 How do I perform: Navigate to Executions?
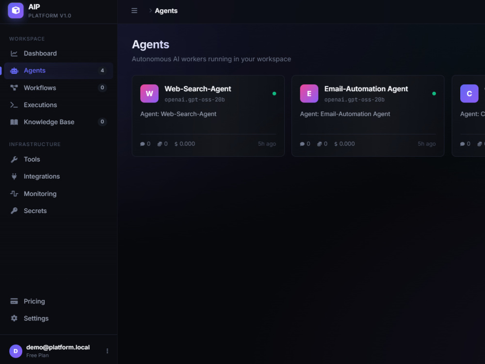click(x=59, y=105)
